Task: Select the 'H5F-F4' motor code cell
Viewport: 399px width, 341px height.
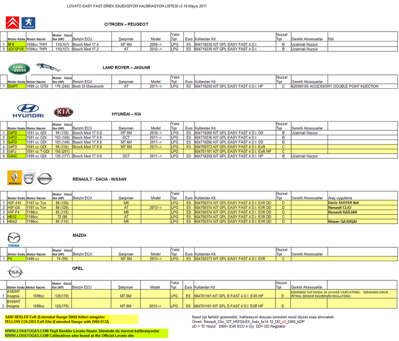Action: 17,212
